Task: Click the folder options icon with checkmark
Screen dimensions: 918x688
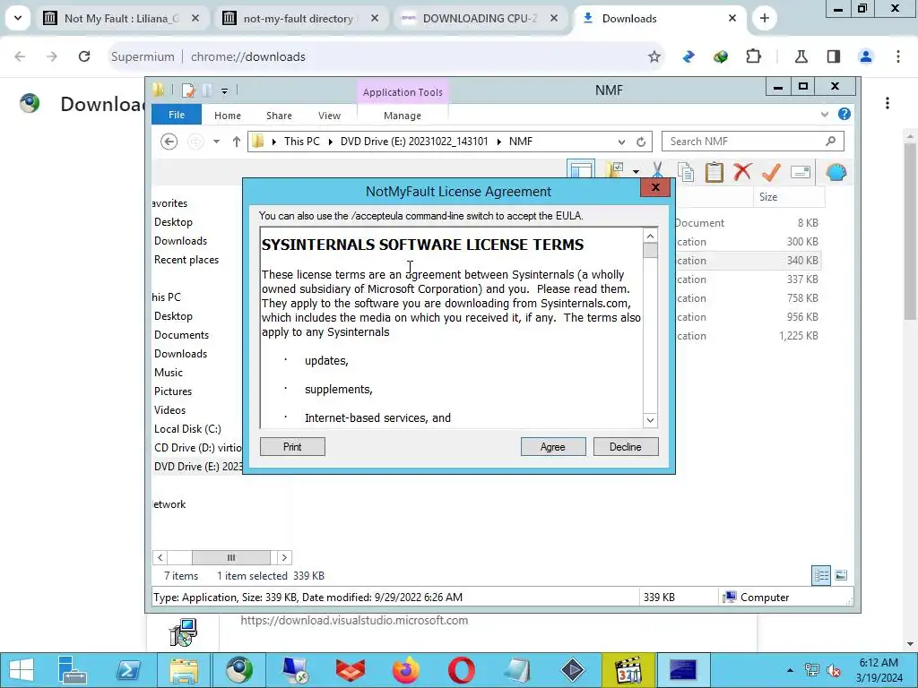Action: pyautogui.click(x=615, y=170)
